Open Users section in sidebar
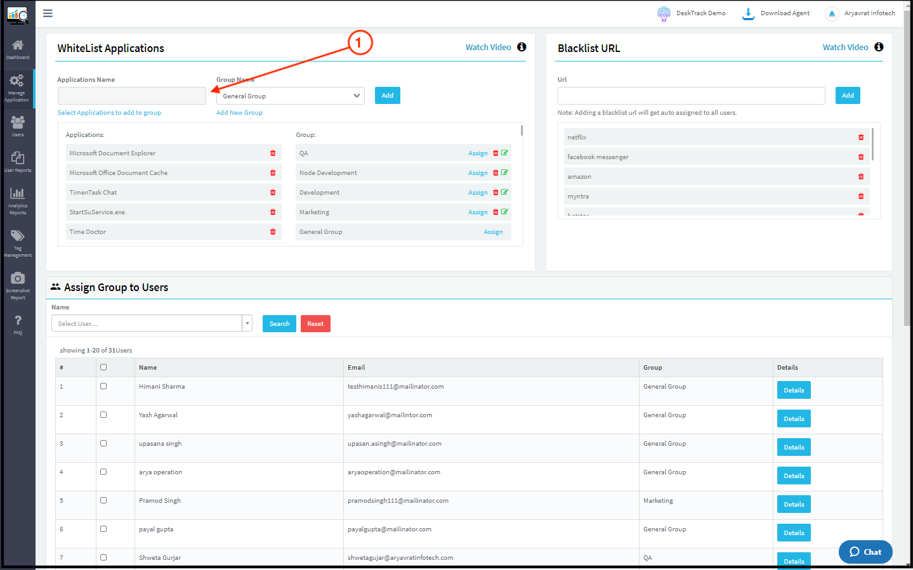Viewport: 913px width, 570px height. (18, 126)
